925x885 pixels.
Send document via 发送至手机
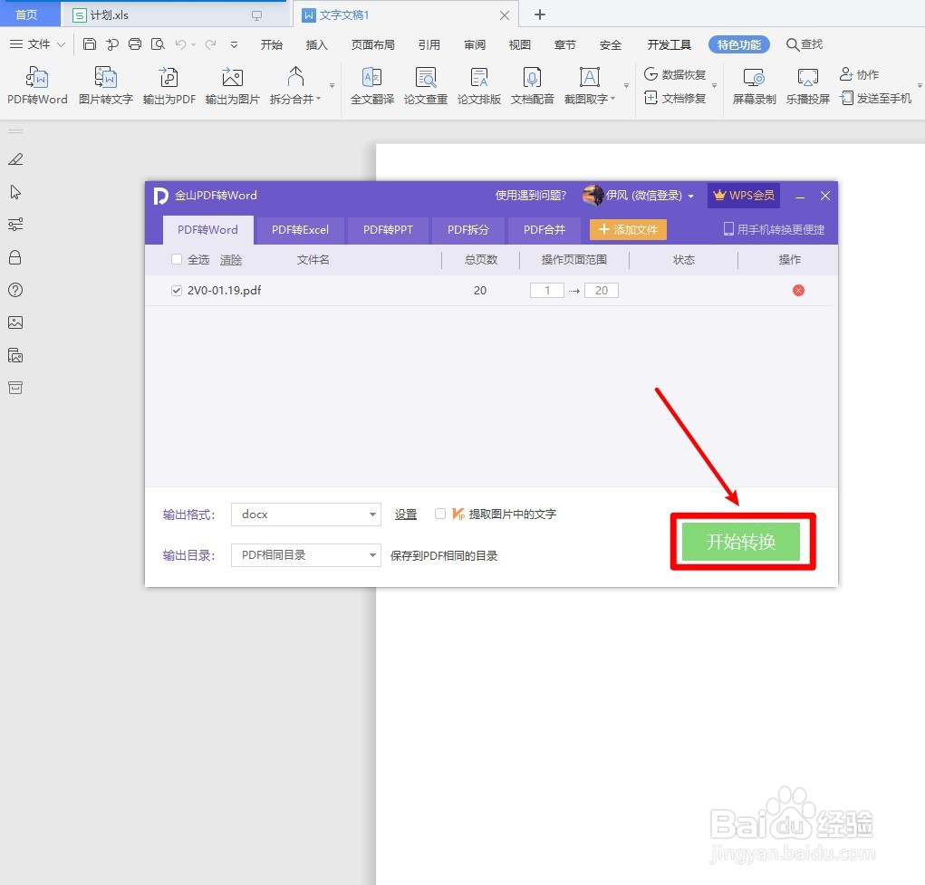tap(875, 98)
